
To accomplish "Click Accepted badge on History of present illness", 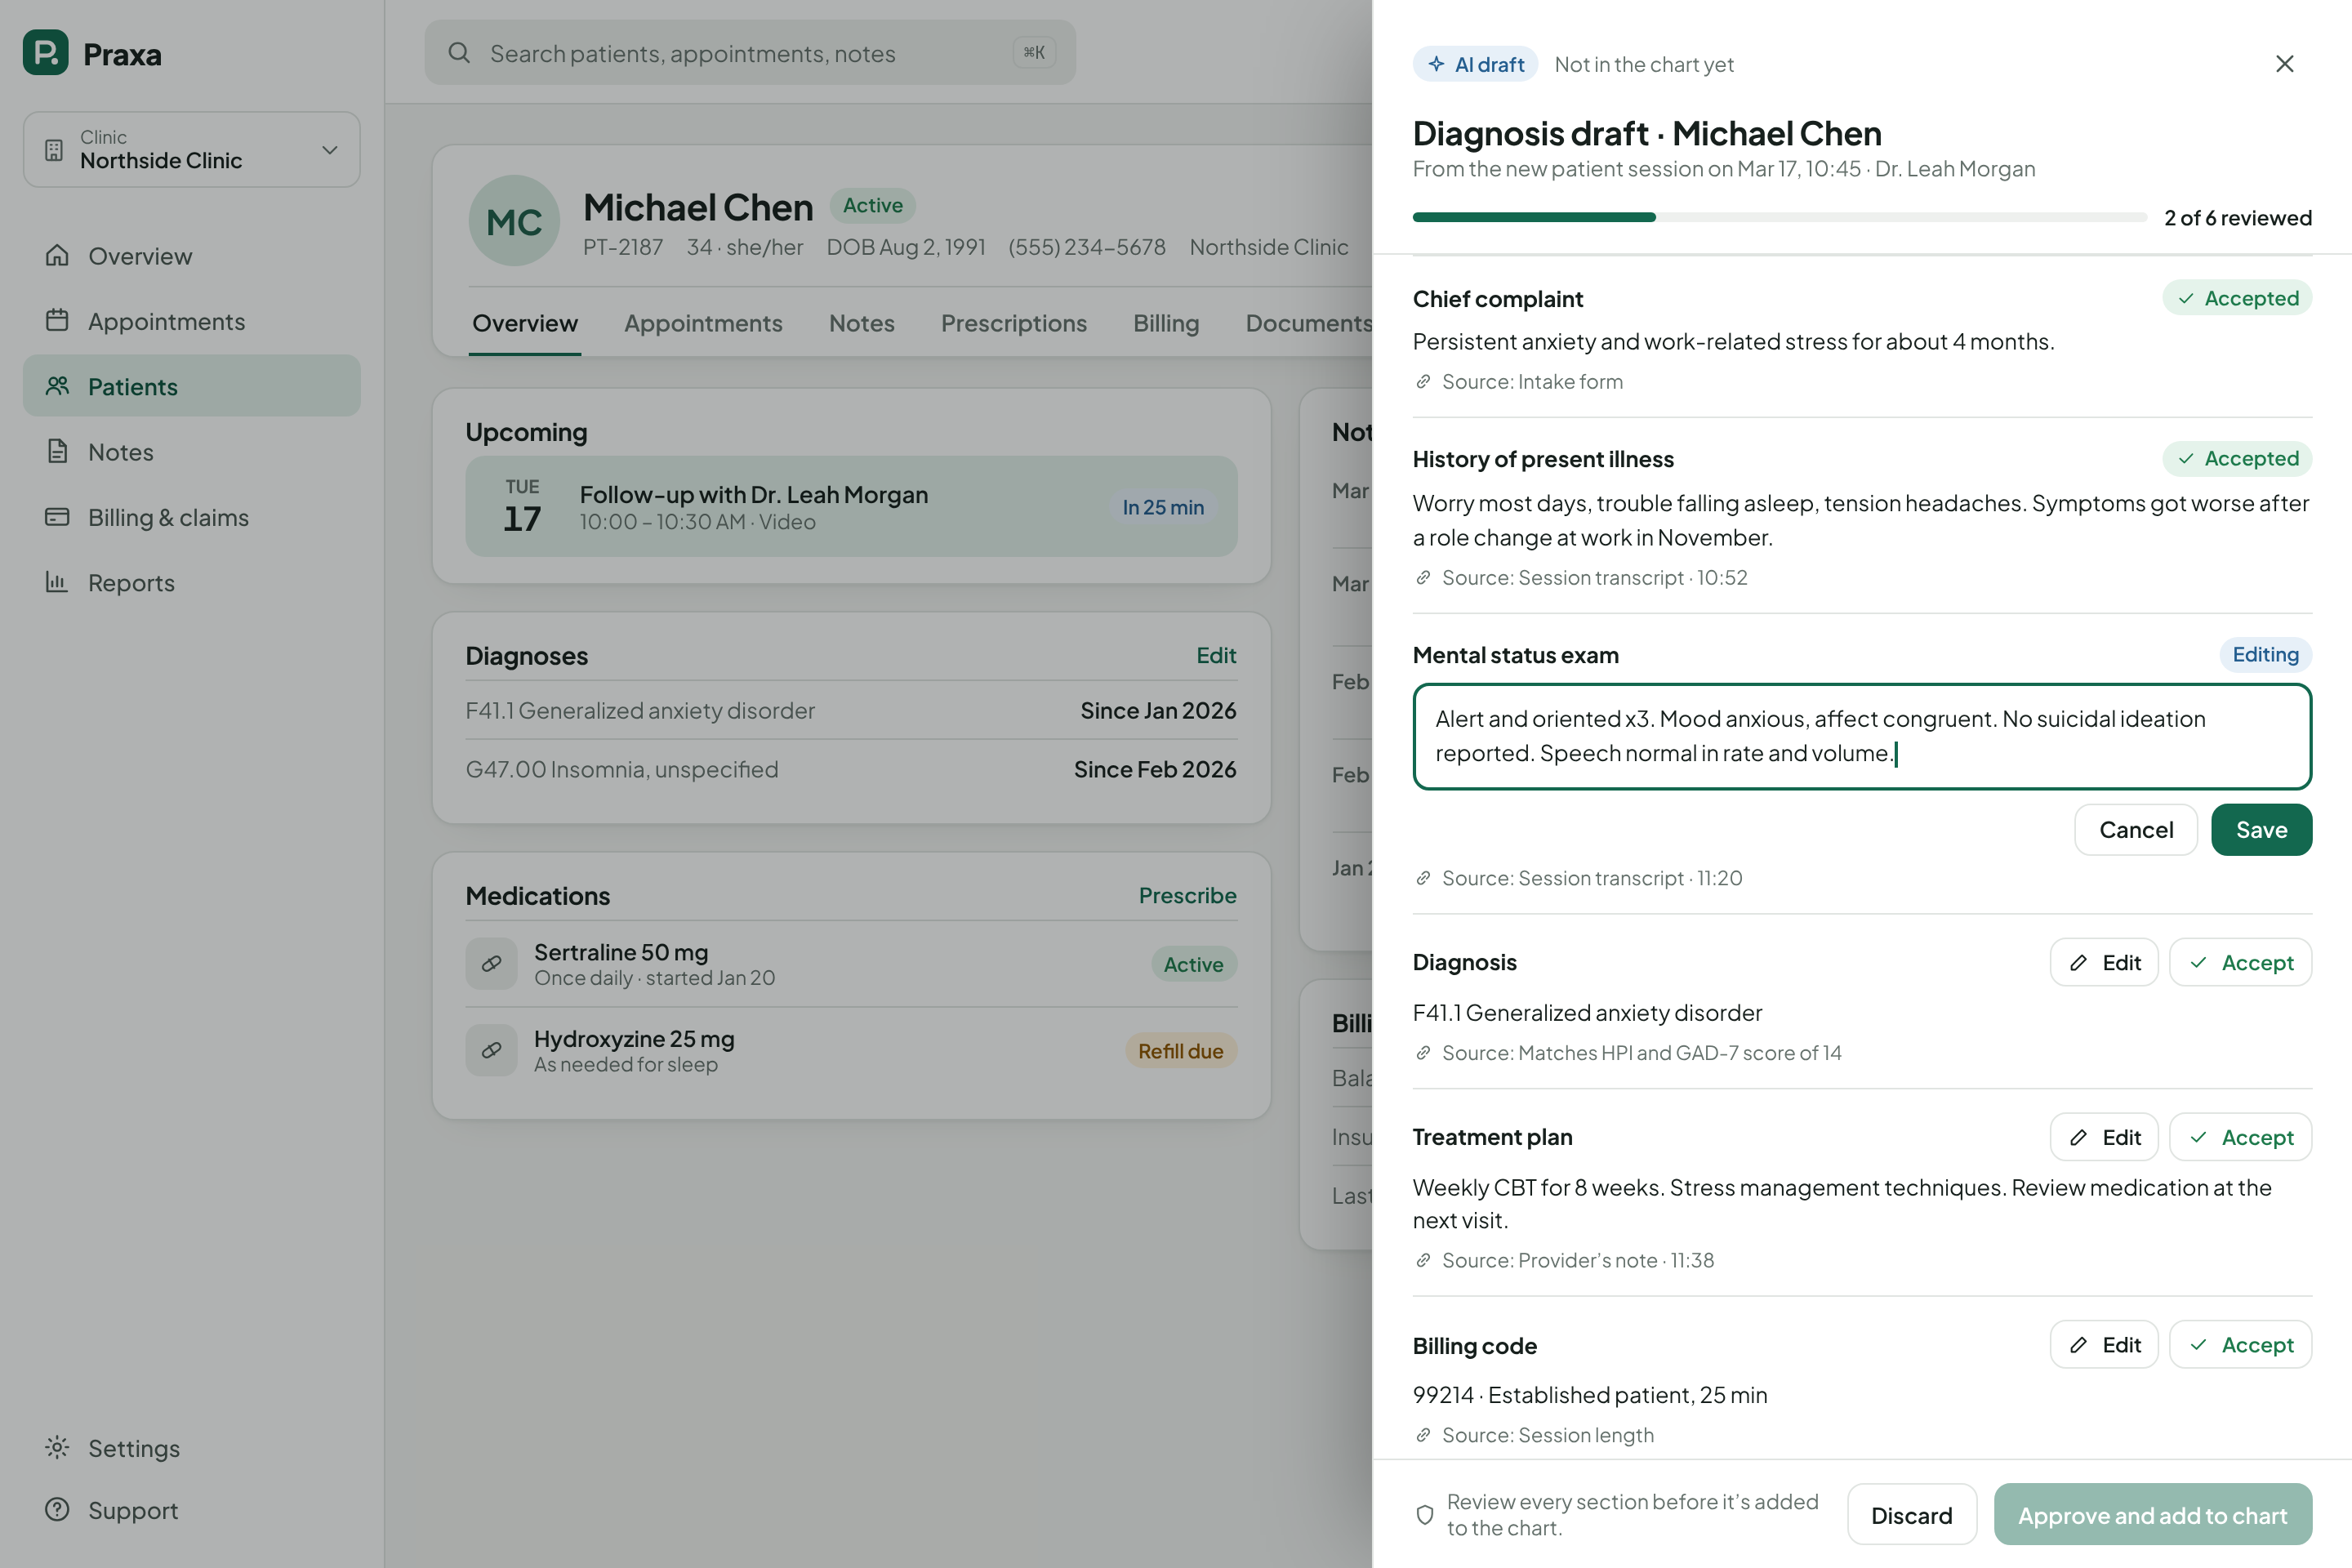I will tap(2237, 458).
